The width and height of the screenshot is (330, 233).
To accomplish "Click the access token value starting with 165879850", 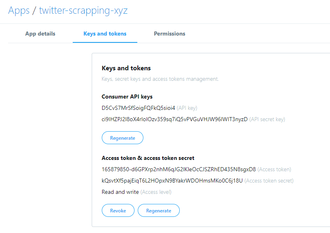I will click(x=179, y=169).
